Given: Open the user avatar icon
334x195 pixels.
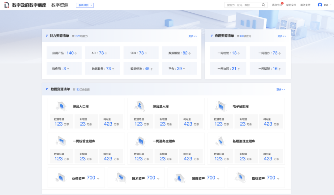Looking at the screenshot, I should (320, 5).
